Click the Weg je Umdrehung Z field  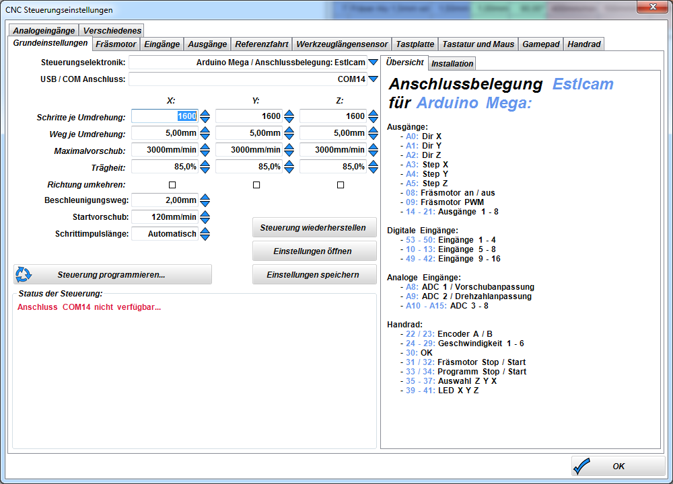[x=333, y=133]
